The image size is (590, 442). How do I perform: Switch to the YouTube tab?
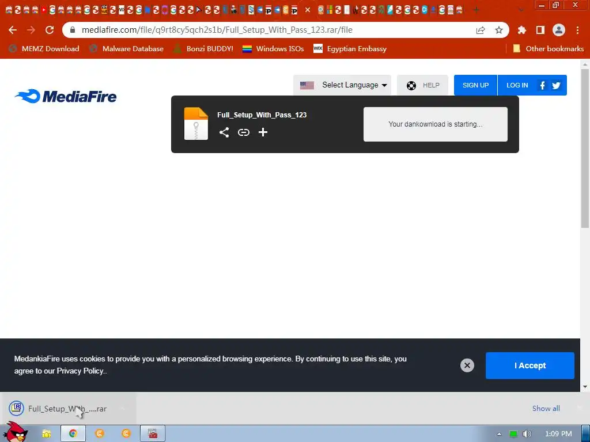[x=44, y=10]
